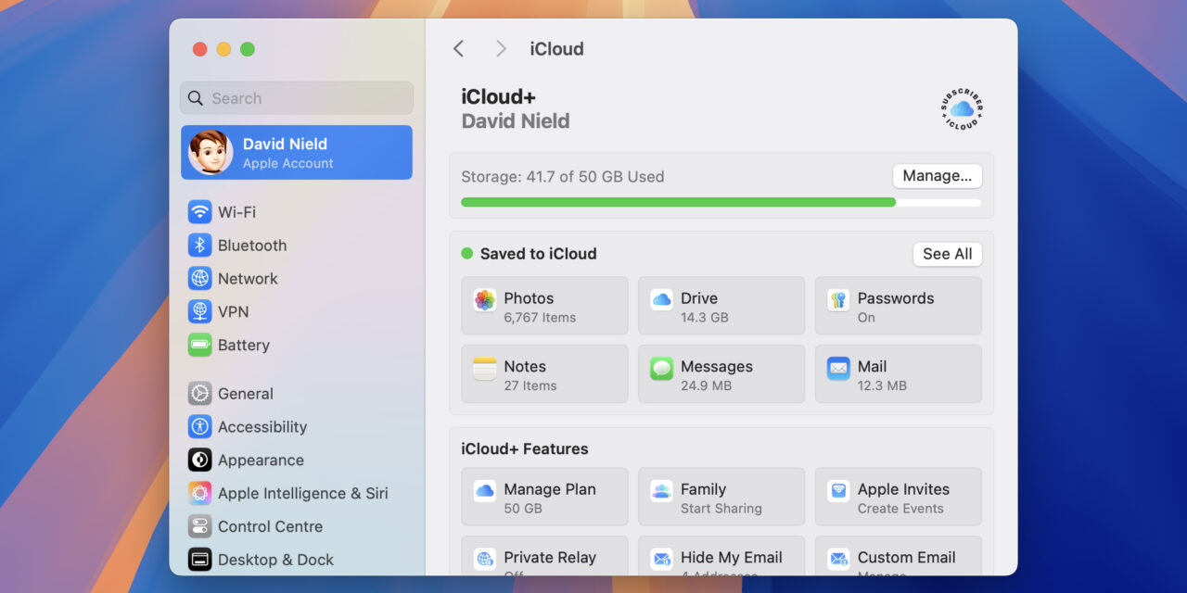This screenshot has height=593, width=1187.
Task: Click 'Storage: 41.7 of 50 GB Used' text
Action: [563, 177]
